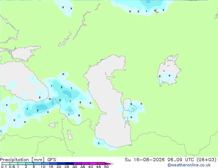Pick the 20–25 mm legend color box
The height and width of the screenshot is (168, 218).
coord(61,164)
